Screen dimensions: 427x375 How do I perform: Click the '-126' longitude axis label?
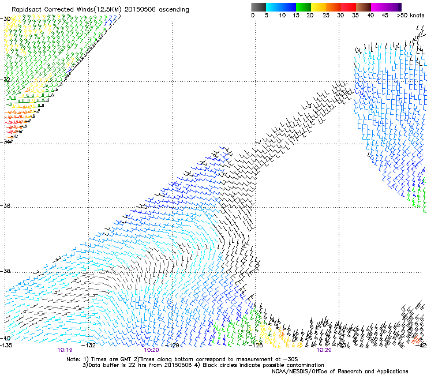(256, 346)
